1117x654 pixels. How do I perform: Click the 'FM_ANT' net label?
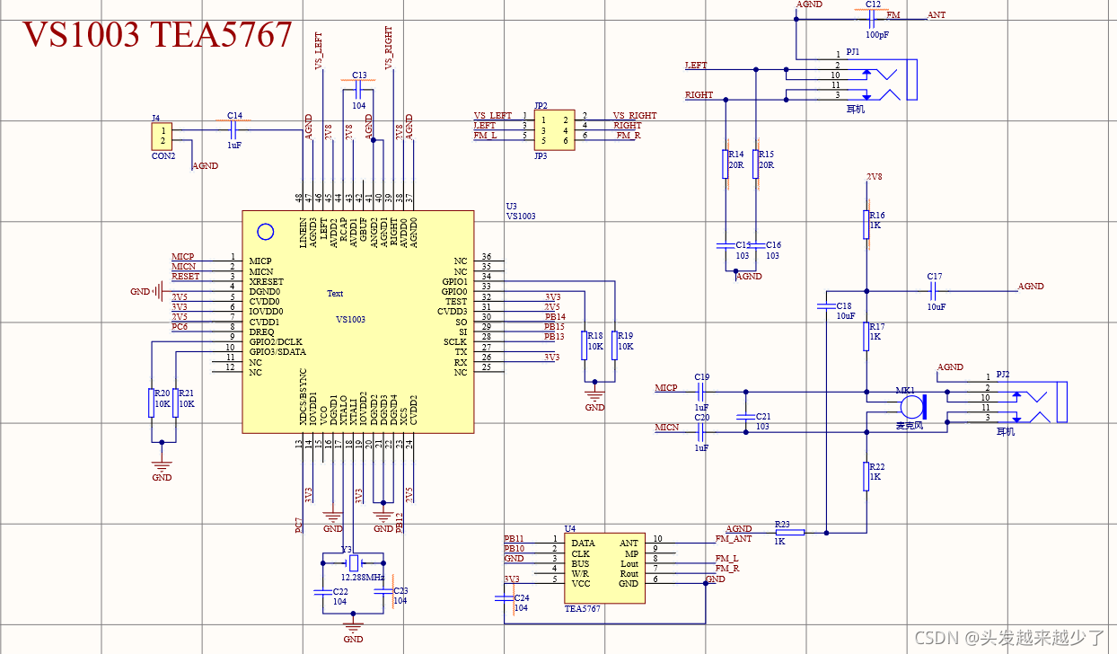coord(734,539)
